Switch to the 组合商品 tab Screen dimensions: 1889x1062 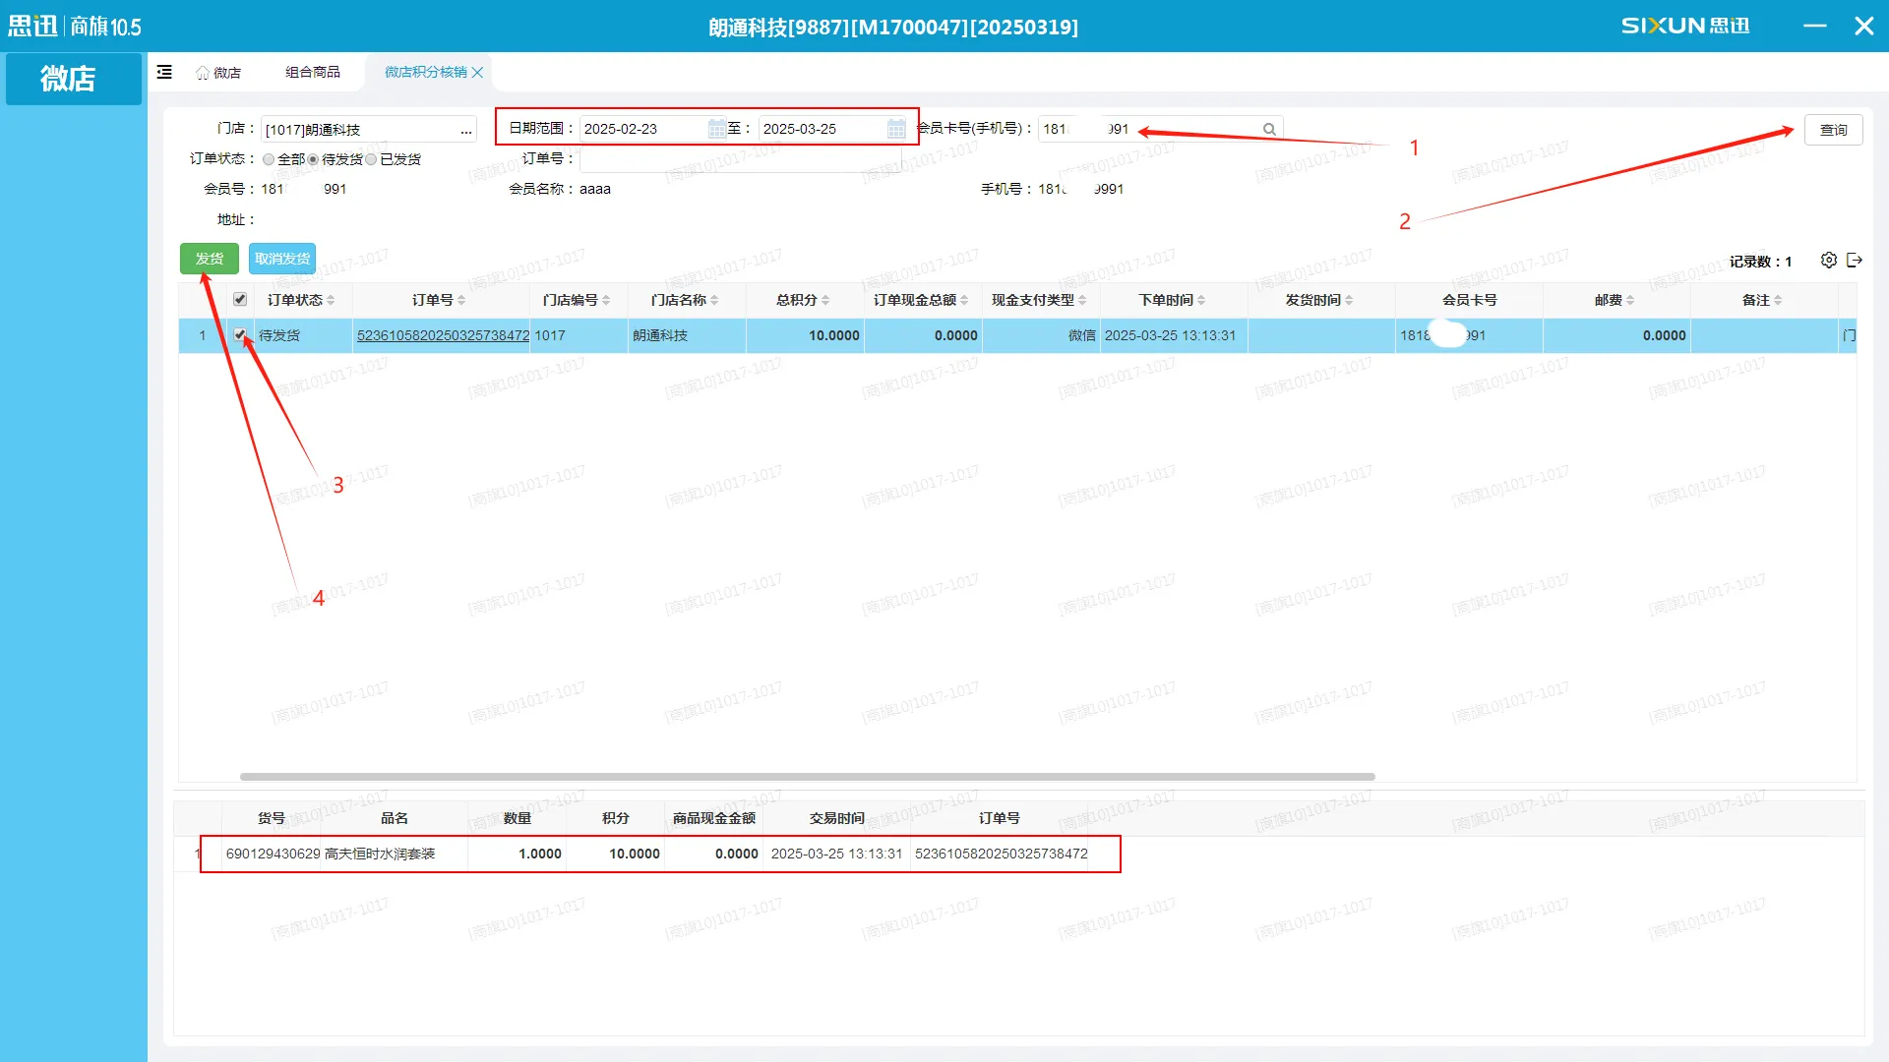click(x=312, y=72)
